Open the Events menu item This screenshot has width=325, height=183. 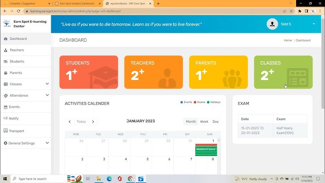26,107
